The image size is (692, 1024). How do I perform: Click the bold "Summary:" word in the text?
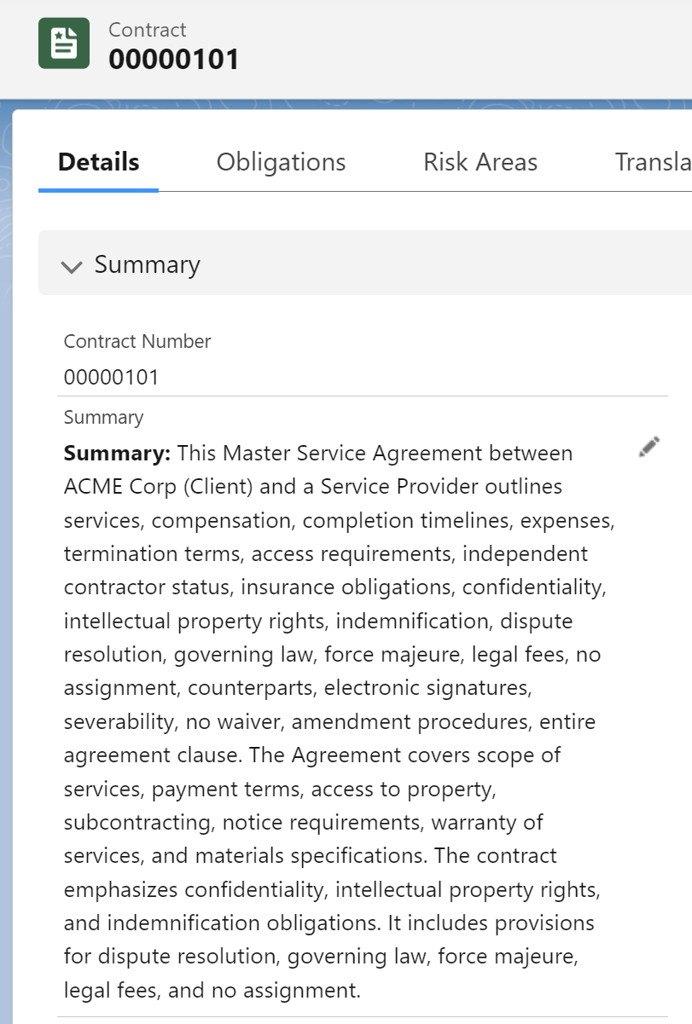[x=118, y=453]
